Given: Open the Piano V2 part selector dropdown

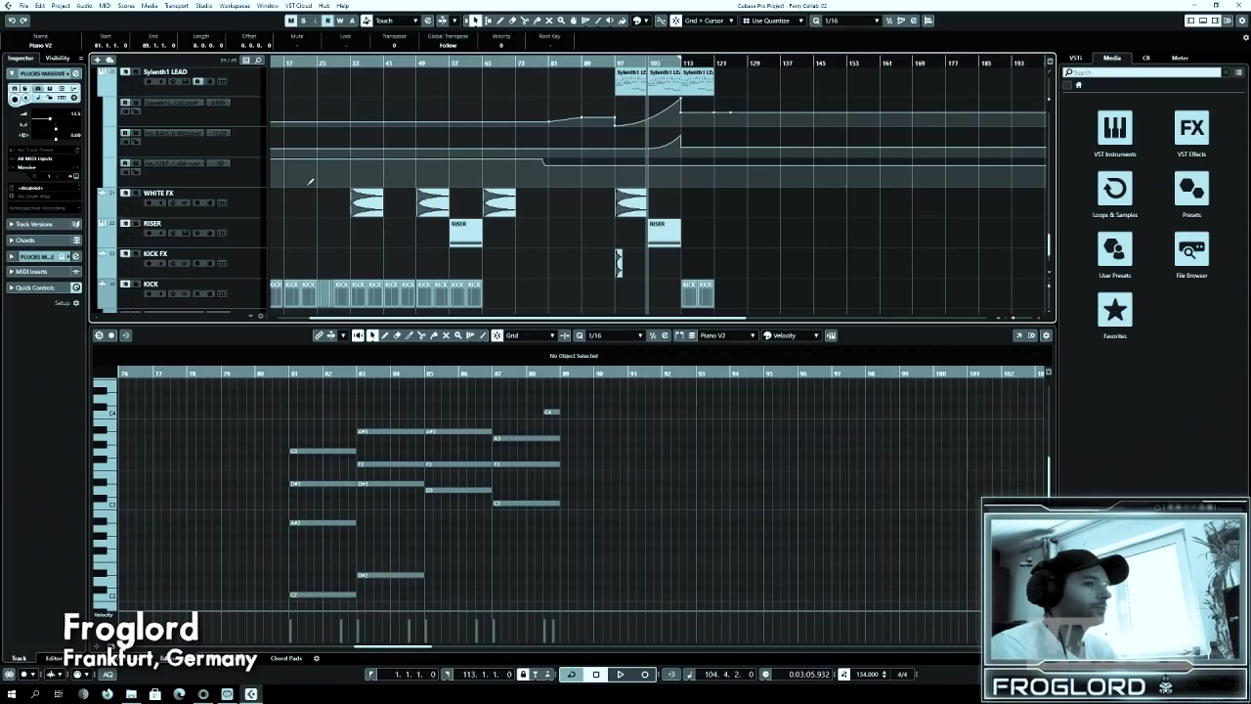Looking at the screenshot, I should (x=728, y=335).
